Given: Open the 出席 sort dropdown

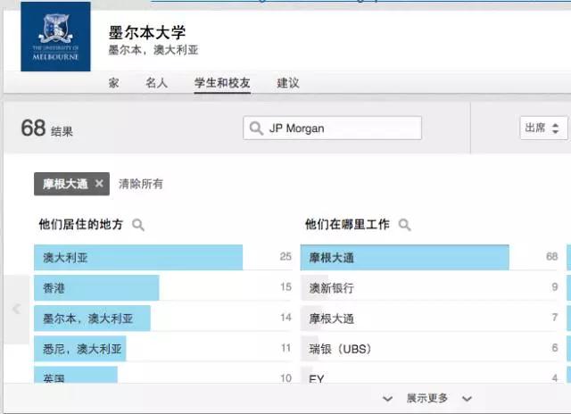Looking at the screenshot, I should tap(543, 128).
